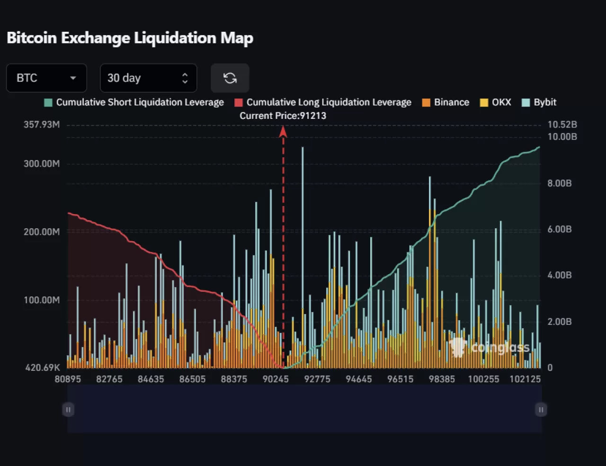Click the light blue Bybit legend swatch
Viewport: 606px width, 466px height.
click(526, 103)
